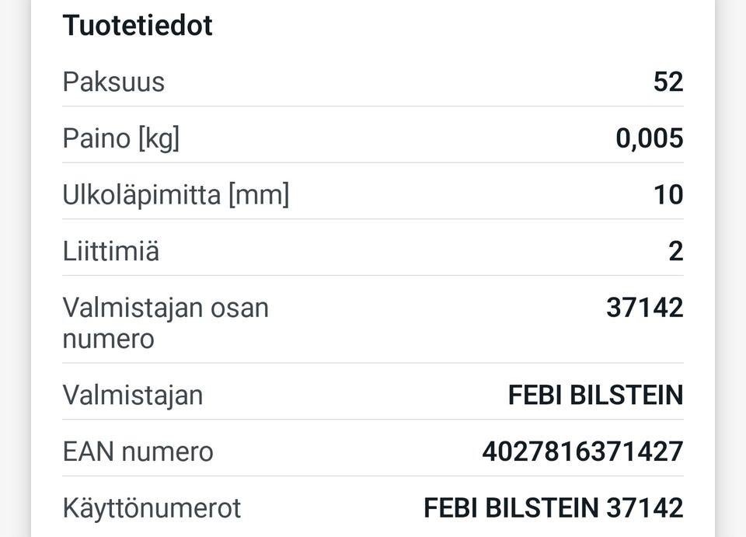Select the Paksuus label
Image resolution: width=746 pixels, height=537 pixels.
point(113,82)
